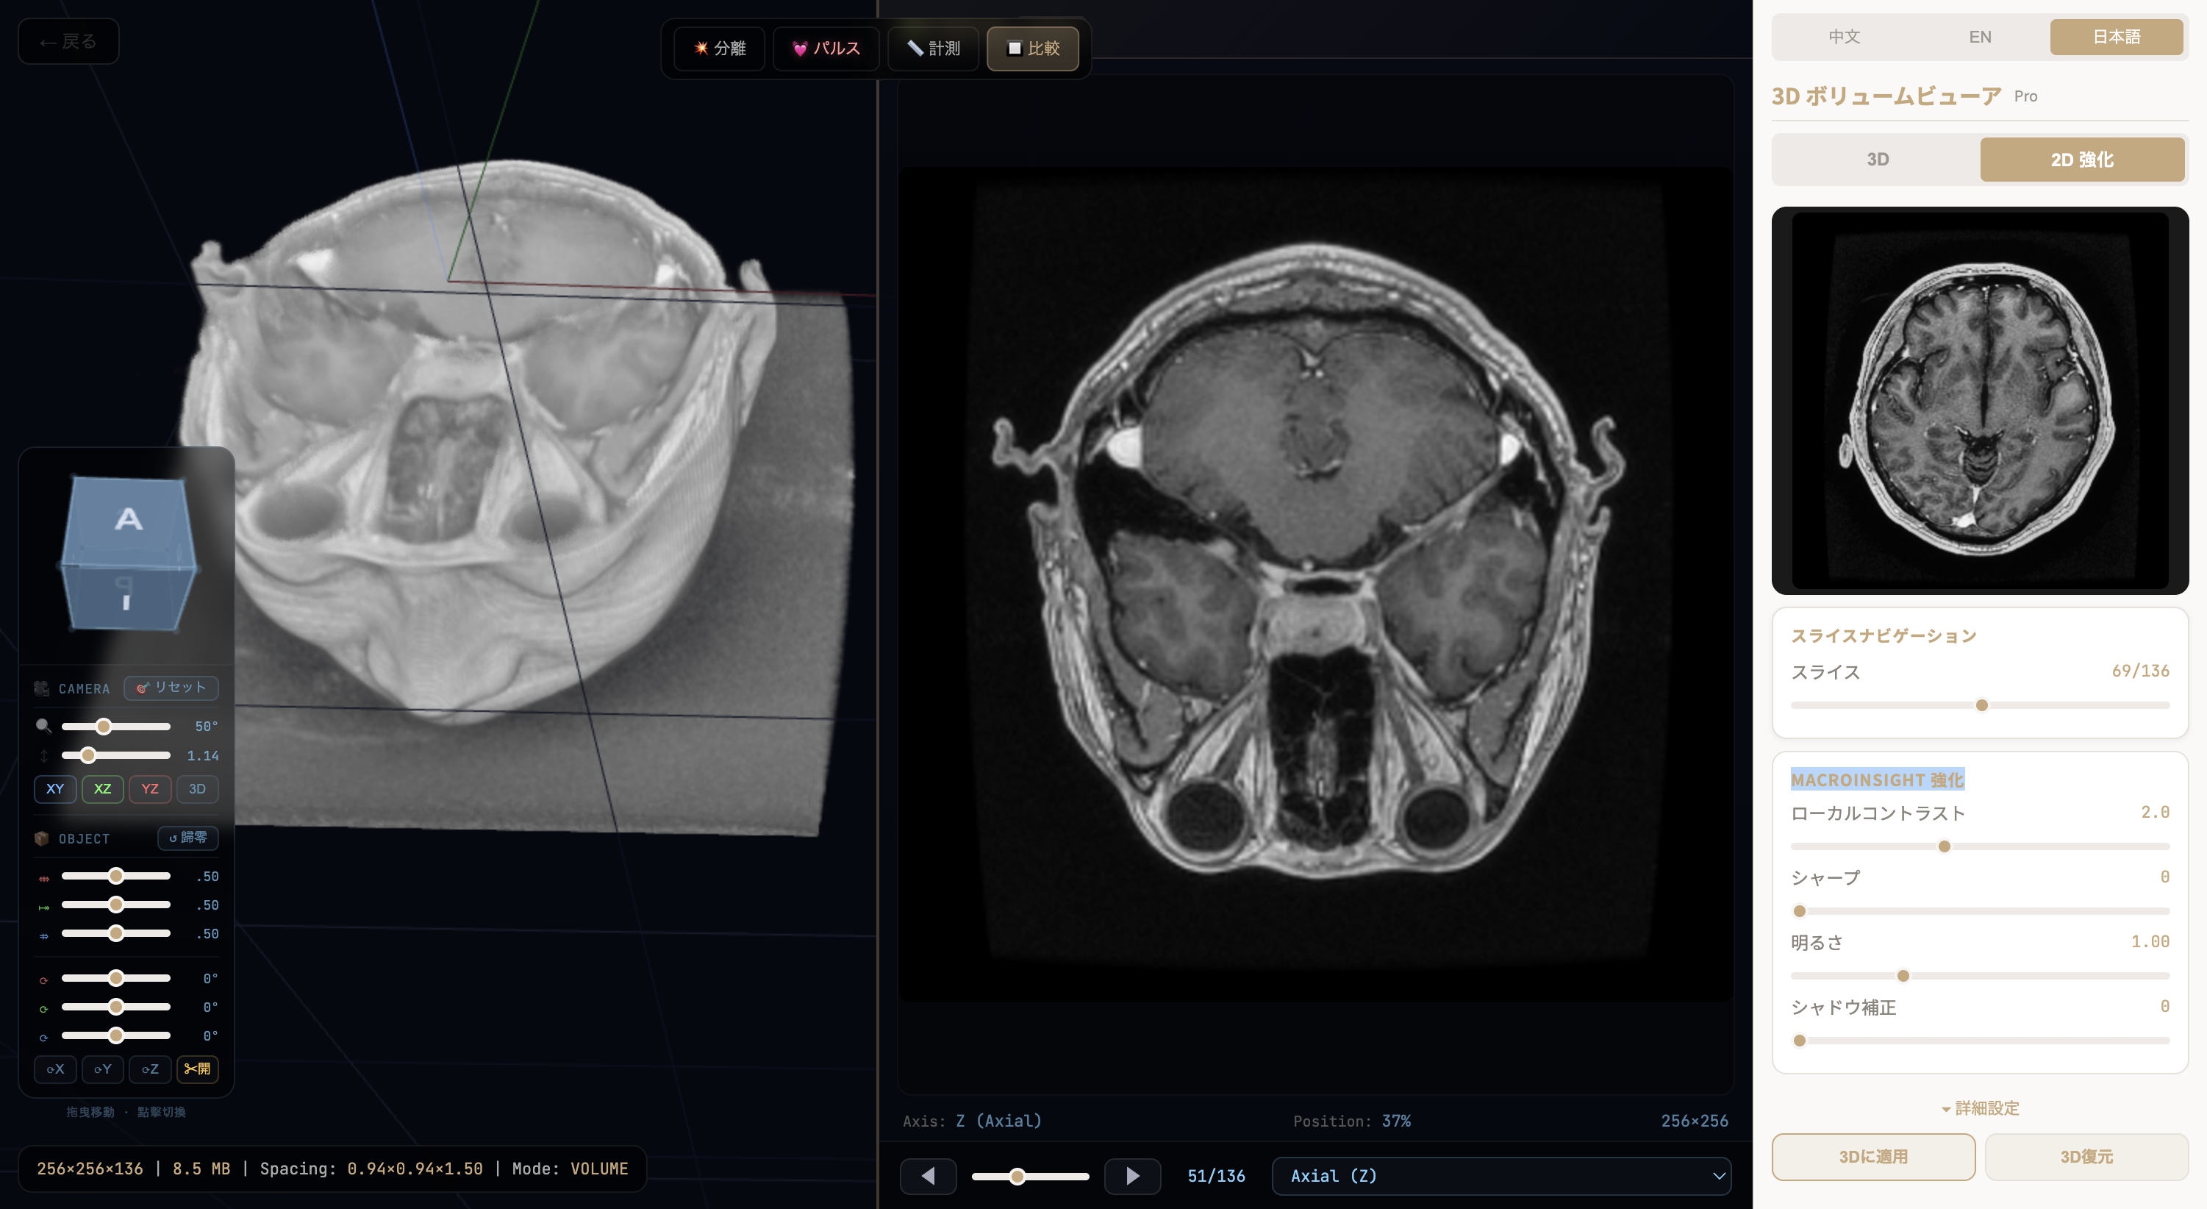
Task: Select the 3D camera view button
Action: pyautogui.click(x=197, y=788)
